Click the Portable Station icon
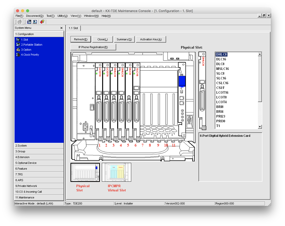The image size is (285, 226). click(18, 45)
